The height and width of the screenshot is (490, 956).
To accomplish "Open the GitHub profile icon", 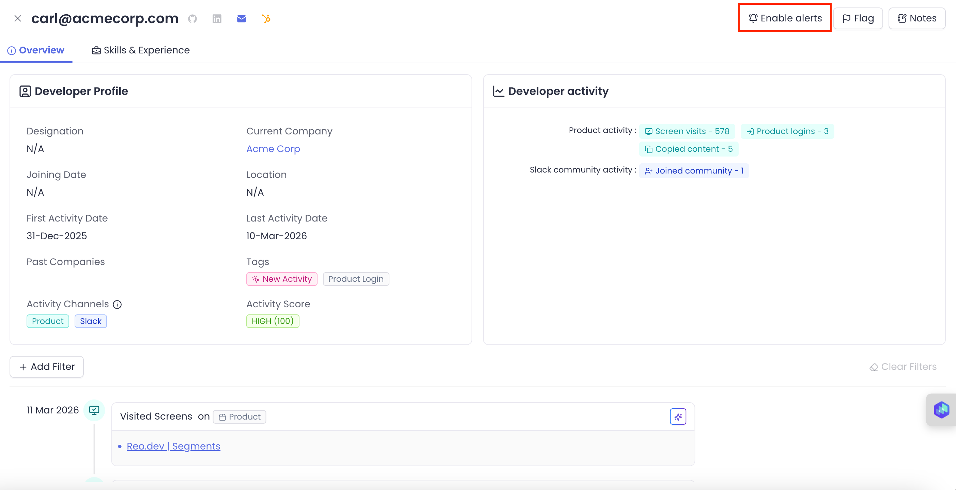I will [192, 18].
